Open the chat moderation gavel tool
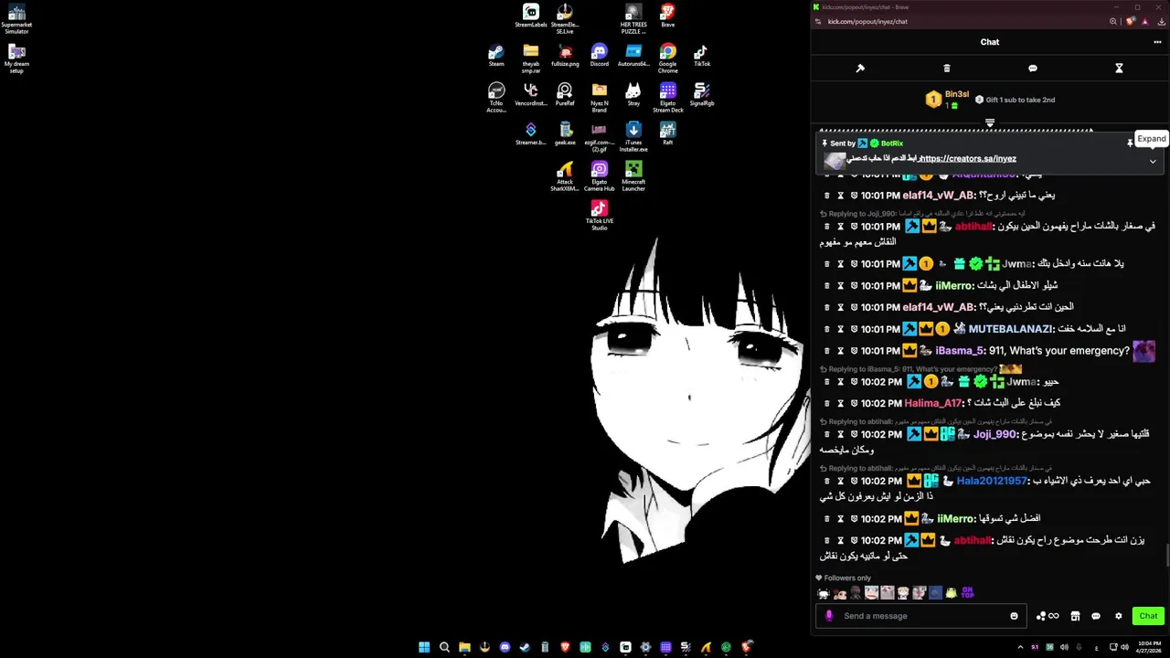The width and height of the screenshot is (1170, 658). click(x=860, y=69)
